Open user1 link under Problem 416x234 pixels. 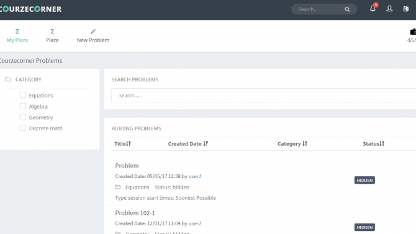coord(195,176)
